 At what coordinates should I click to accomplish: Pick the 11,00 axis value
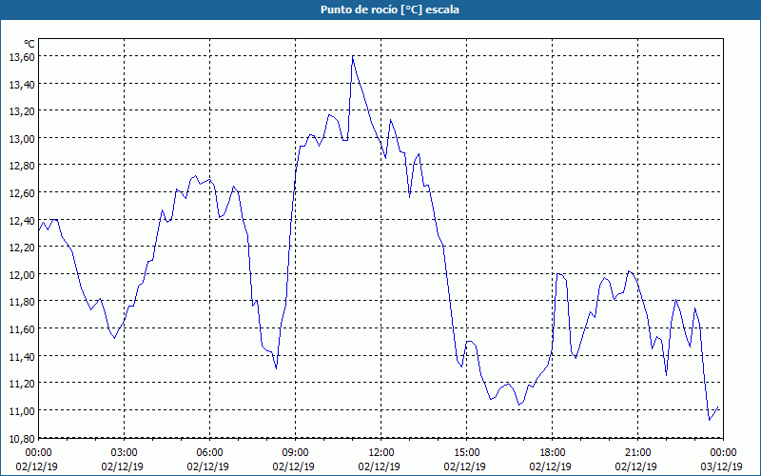[22, 410]
